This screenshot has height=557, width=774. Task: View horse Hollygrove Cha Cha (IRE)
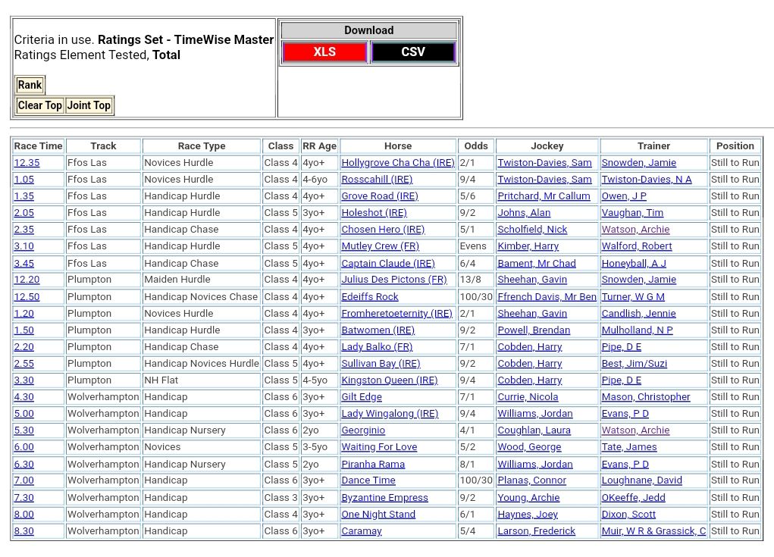click(397, 163)
